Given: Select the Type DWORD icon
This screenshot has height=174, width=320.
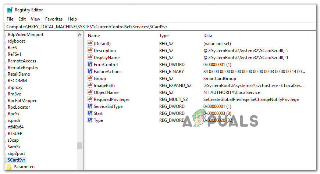Looking at the screenshot, I should pos(90,120).
